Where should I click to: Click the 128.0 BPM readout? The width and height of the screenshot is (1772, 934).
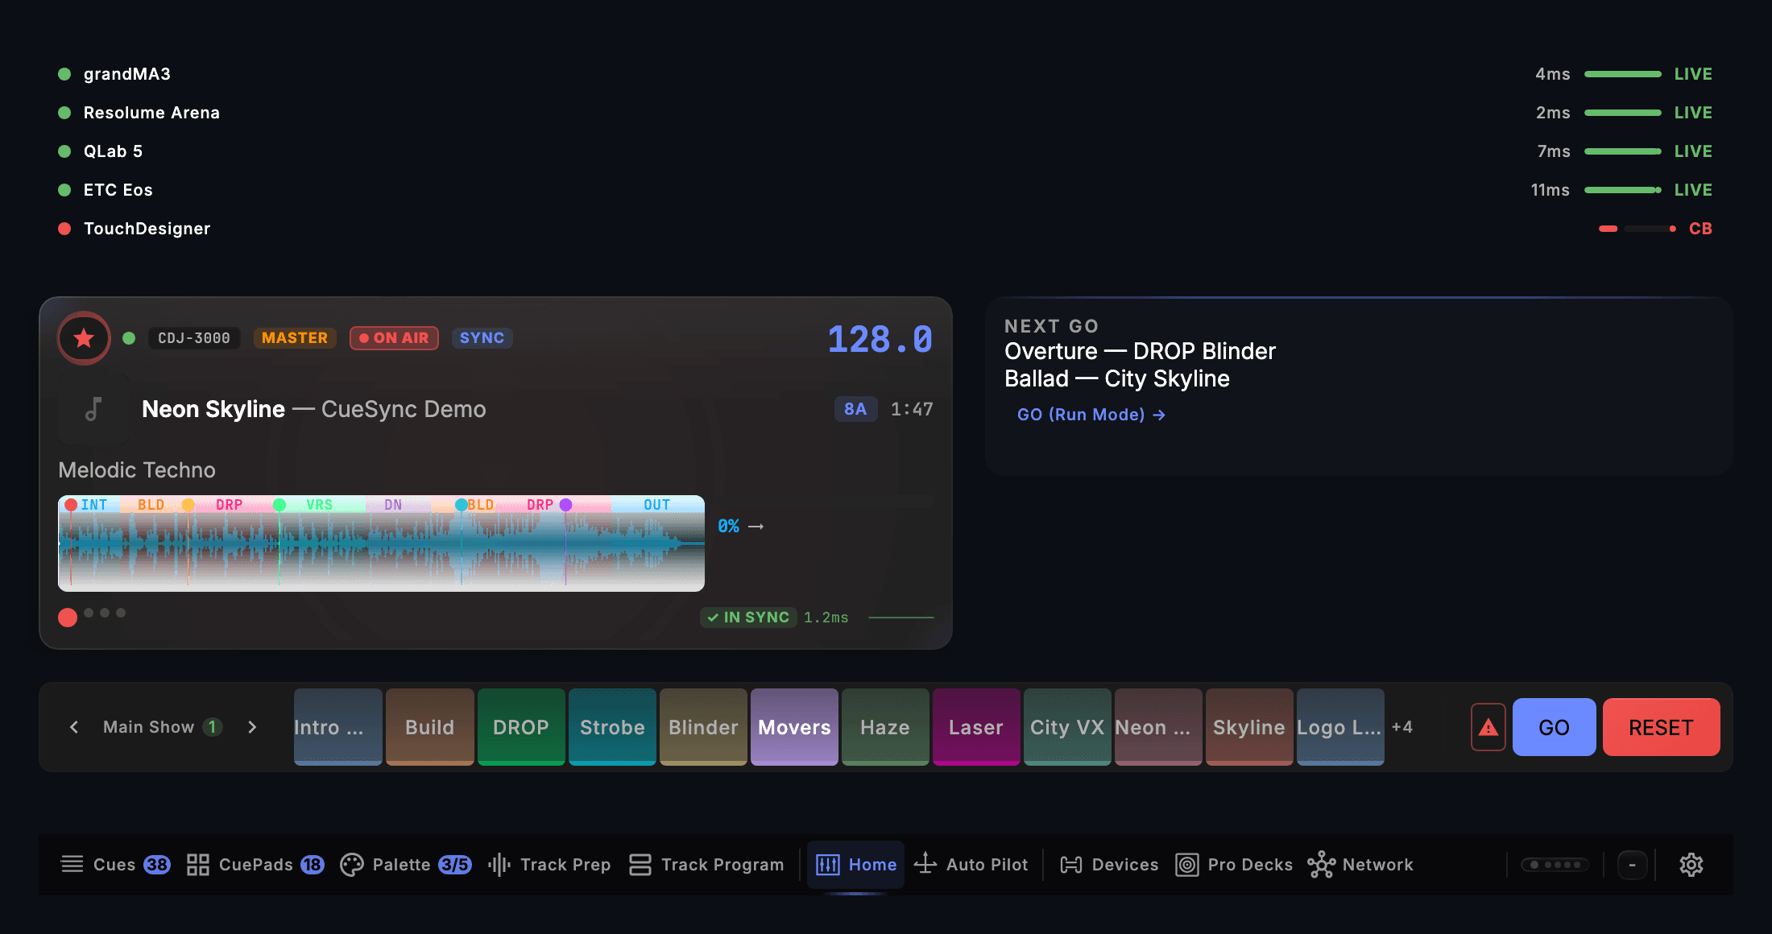point(880,339)
